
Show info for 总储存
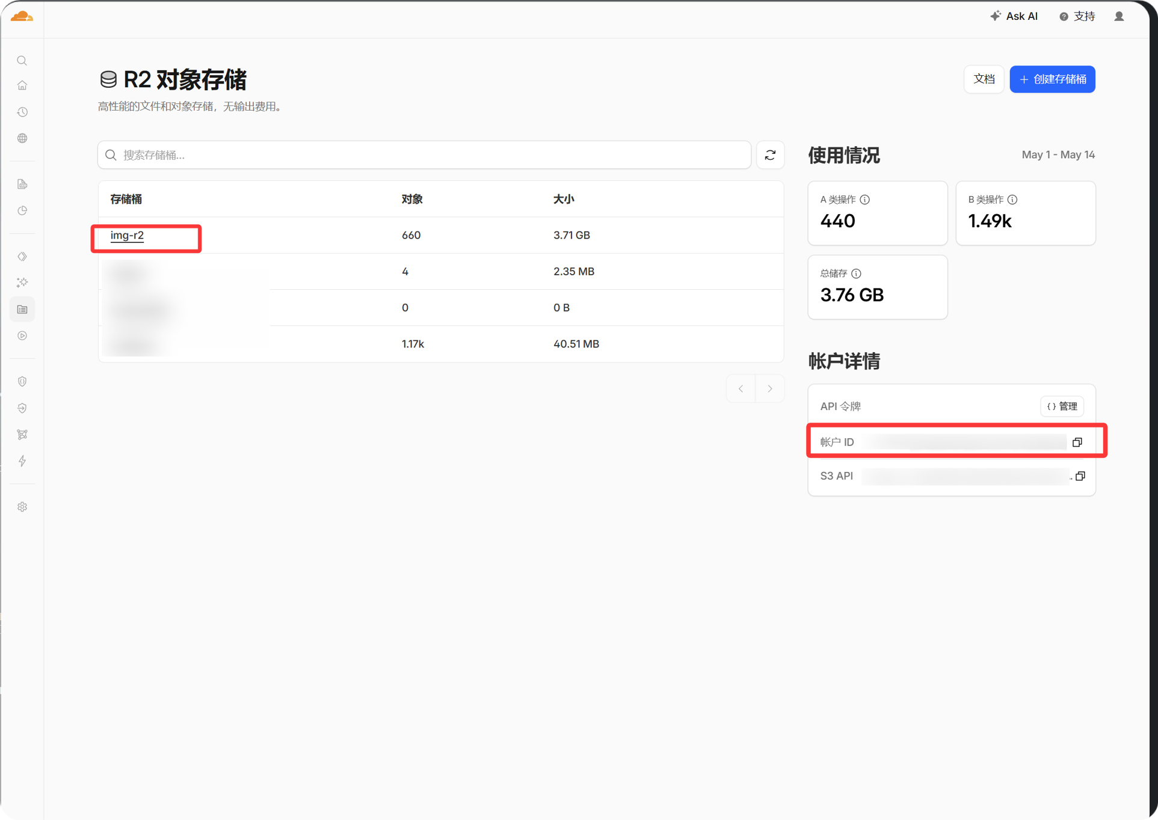point(856,274)
